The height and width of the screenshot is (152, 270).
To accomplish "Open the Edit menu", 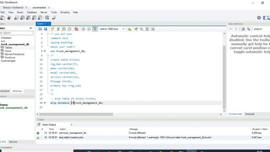I will click(3, 12).
